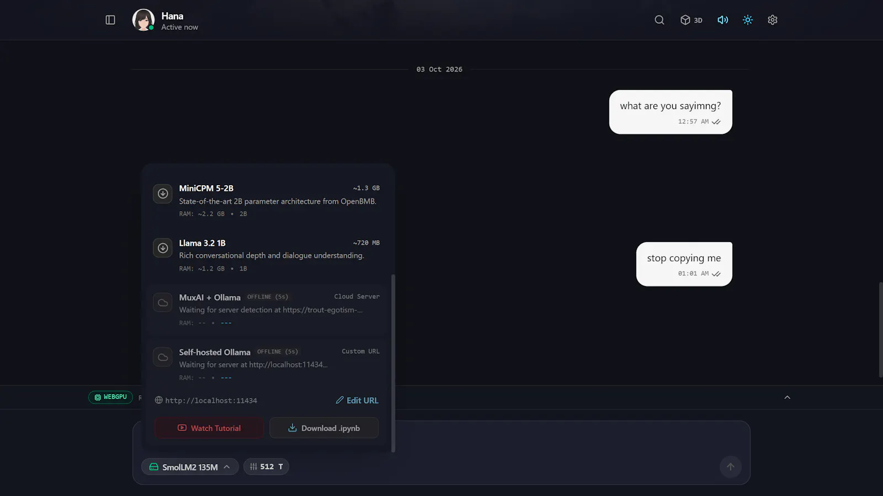Click the Hana contact name

pos(172,16)
